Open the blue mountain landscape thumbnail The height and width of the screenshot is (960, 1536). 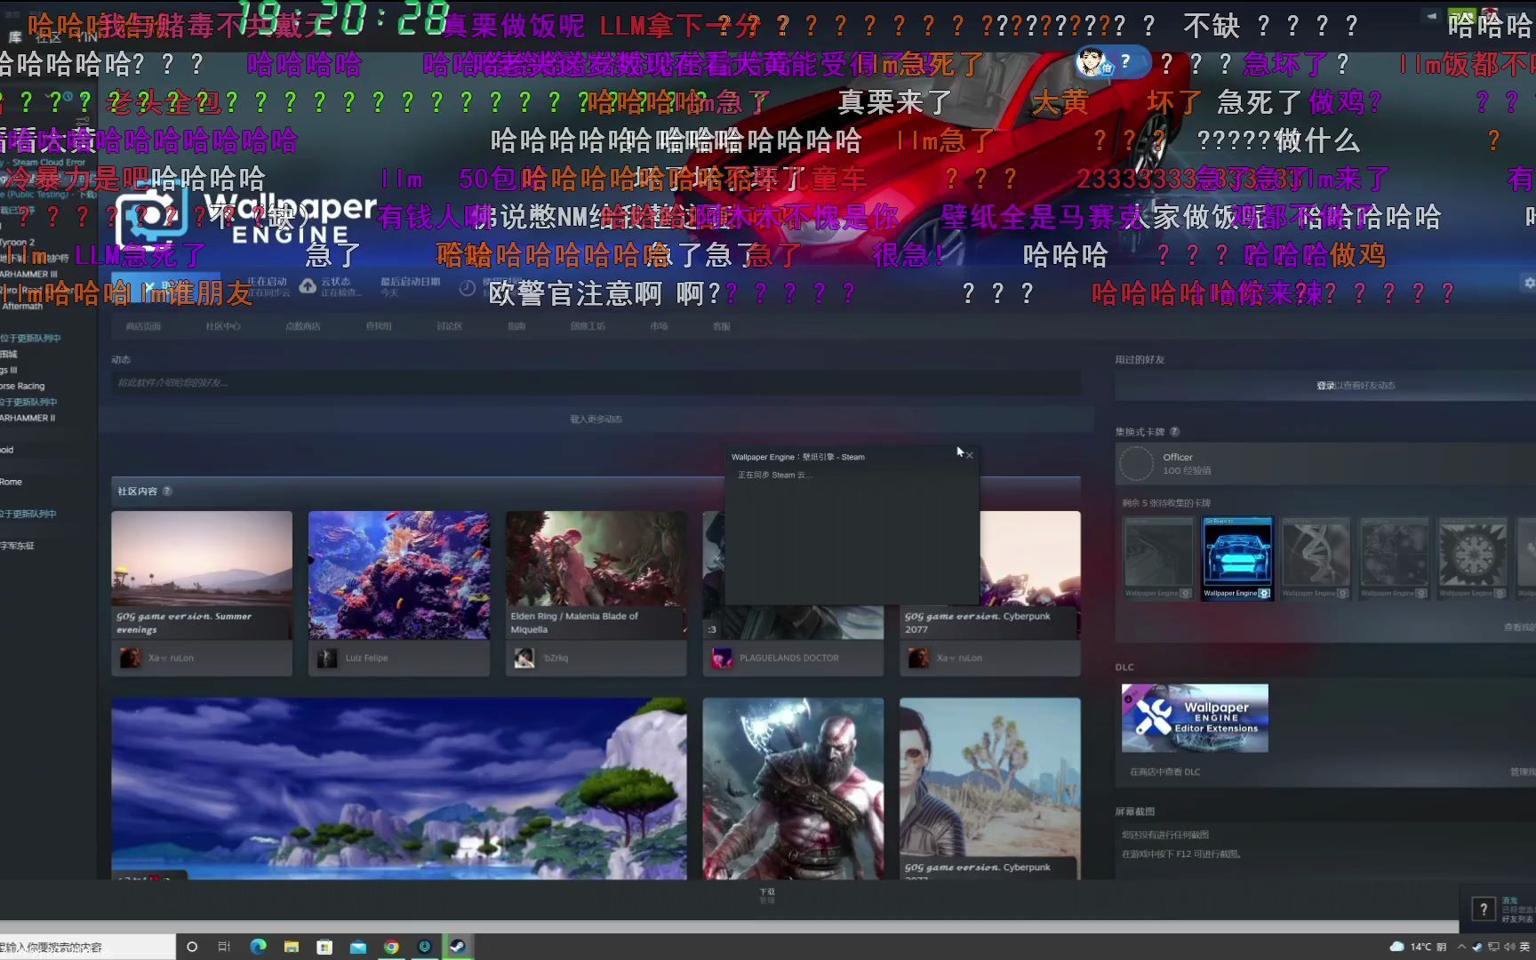click(399, 788)
